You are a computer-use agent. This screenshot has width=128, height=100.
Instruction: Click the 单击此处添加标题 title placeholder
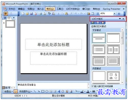click(x=54, y=44)
